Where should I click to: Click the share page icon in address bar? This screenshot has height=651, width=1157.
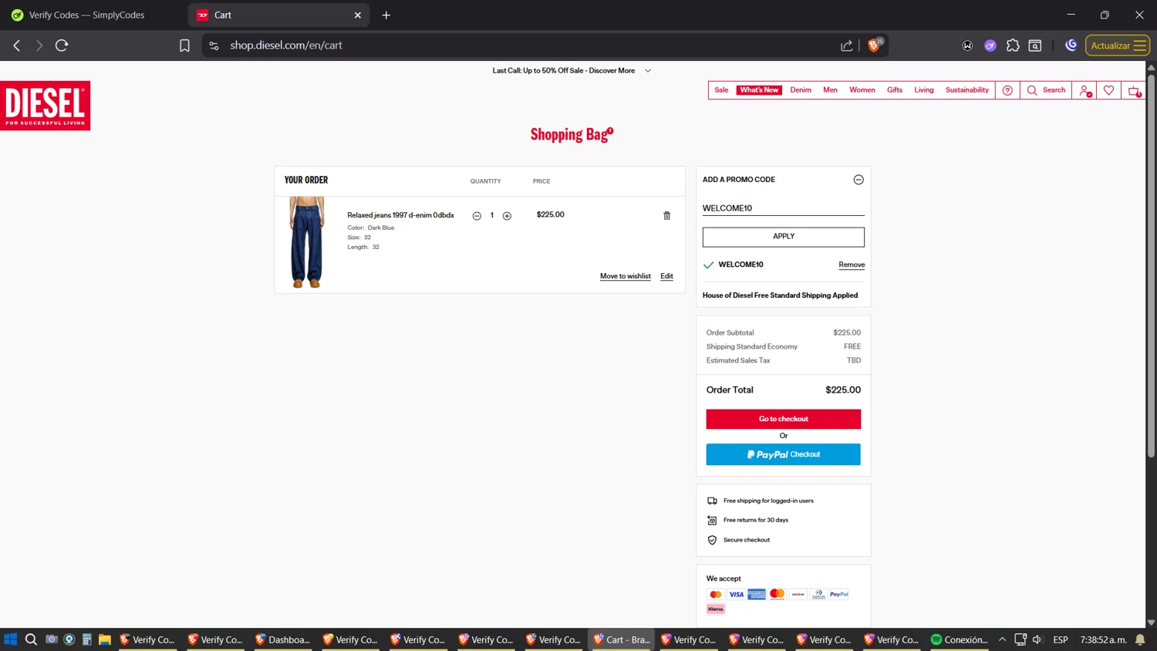[847, 46]
